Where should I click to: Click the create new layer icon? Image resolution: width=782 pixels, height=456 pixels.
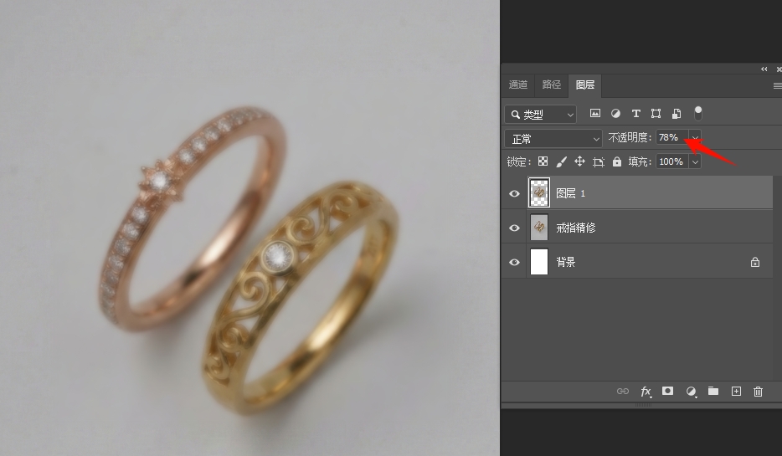pyautogui.click(x=736, y=391)
